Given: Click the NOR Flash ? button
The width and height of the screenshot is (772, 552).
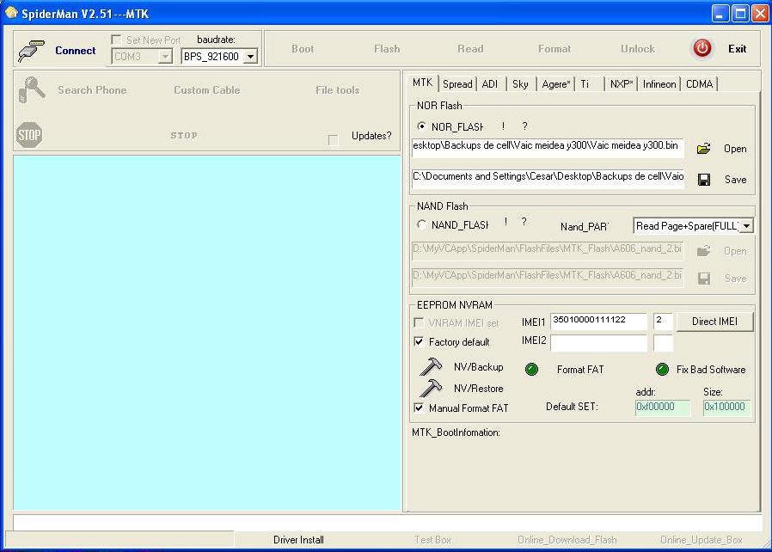Looking at the screenshot, I should pos(525,126).
